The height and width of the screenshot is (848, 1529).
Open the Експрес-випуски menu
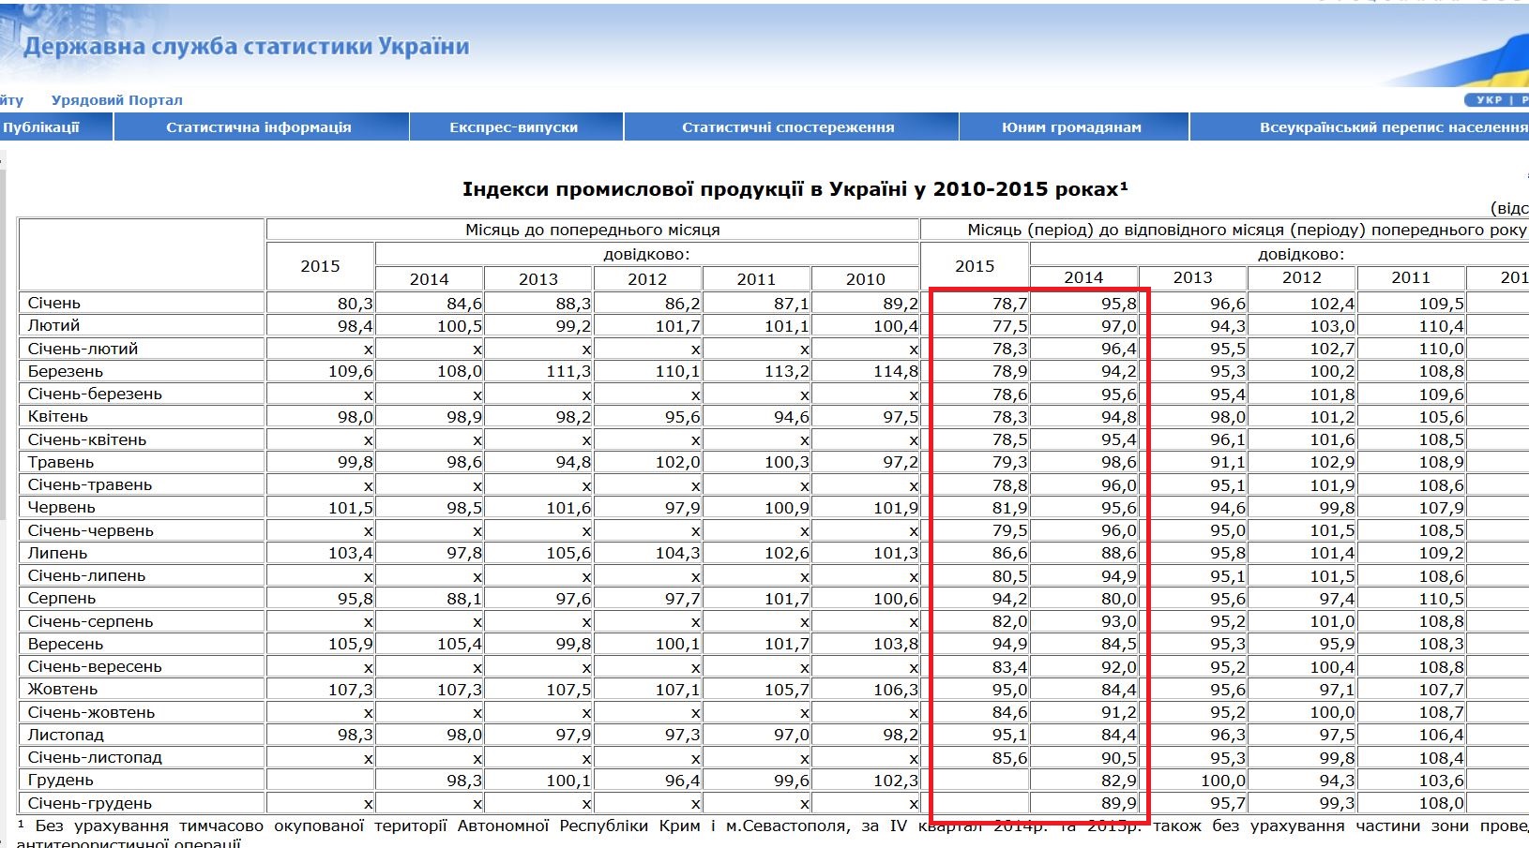point(513,127)
